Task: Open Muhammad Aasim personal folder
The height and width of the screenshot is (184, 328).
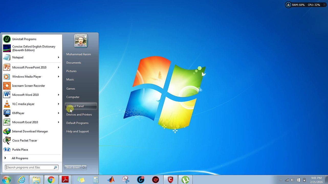Action: (79, 54)
